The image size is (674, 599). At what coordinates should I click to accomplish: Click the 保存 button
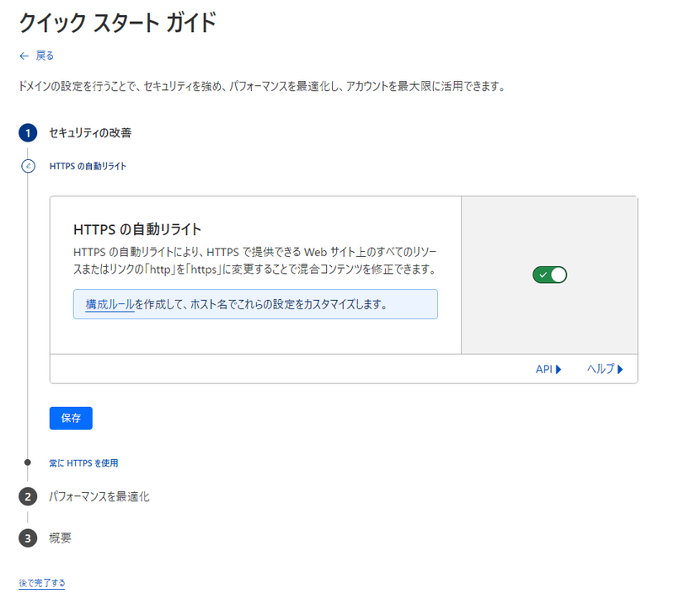pos(71,418)
